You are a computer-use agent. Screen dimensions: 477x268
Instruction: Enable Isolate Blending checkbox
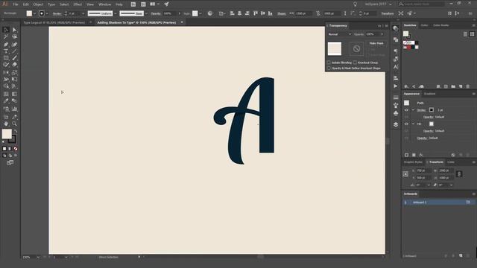click(x=329, y=63)
